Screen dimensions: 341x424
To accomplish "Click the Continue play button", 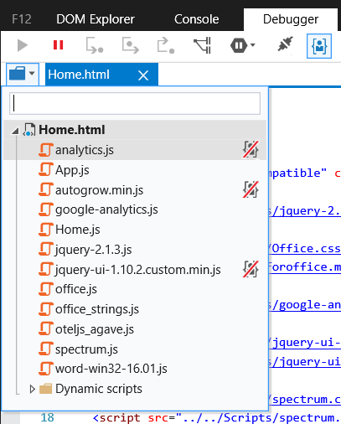I will click(23, 45).
